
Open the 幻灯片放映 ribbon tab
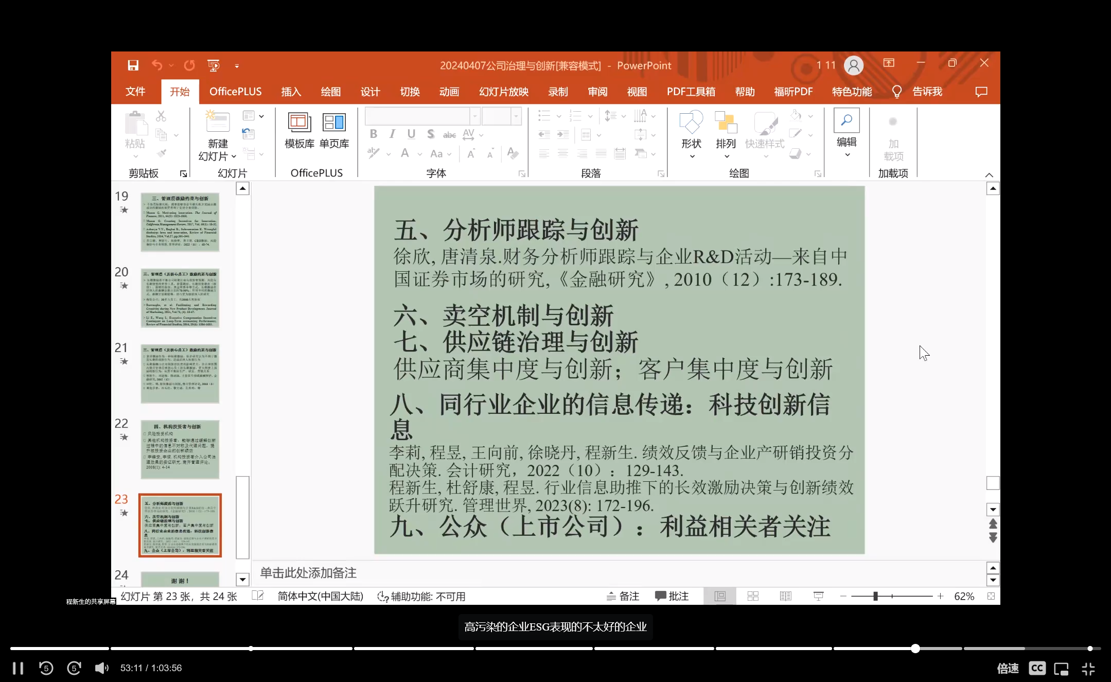click(x=503, y=92)
